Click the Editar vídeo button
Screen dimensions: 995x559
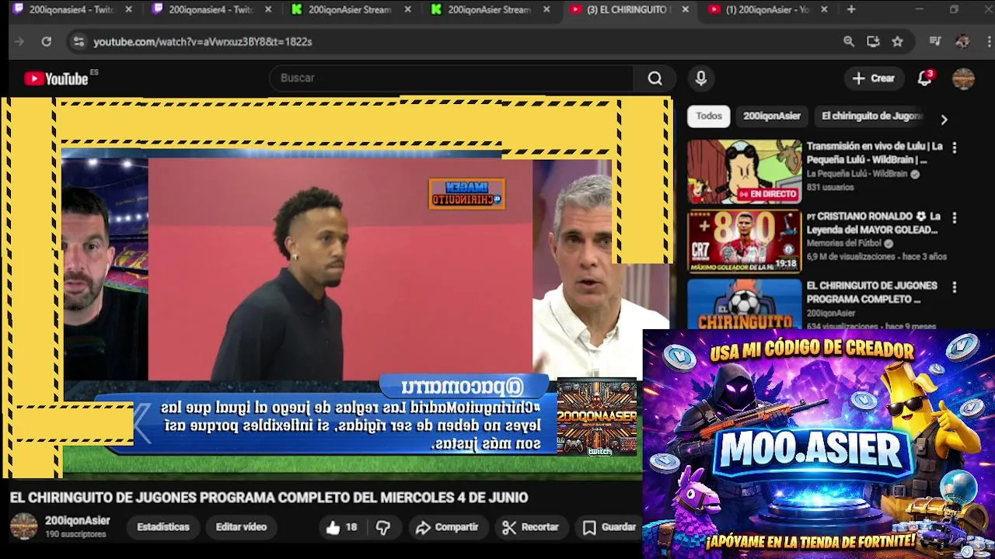click(241, 527)
